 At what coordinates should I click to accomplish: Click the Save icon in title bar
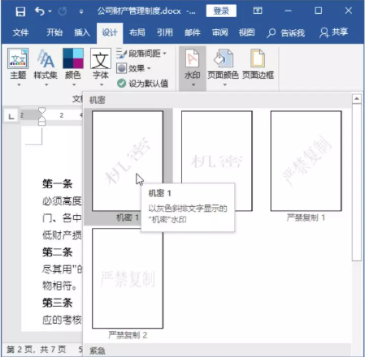[20, 11]
